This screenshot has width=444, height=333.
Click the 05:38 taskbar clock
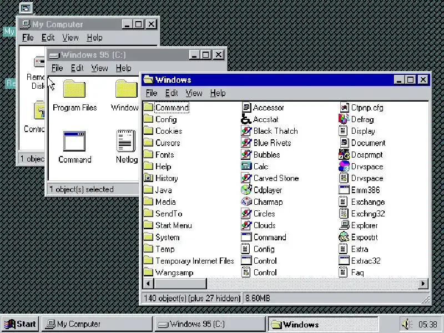tap(427, 324)
